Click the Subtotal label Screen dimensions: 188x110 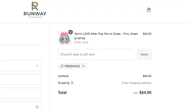(63, 76)
